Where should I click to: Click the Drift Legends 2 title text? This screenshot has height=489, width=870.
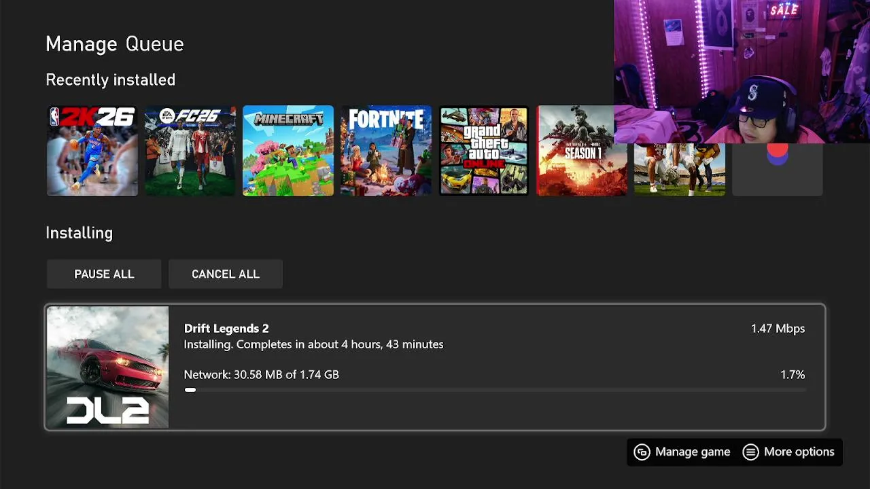tap(226, 328)
